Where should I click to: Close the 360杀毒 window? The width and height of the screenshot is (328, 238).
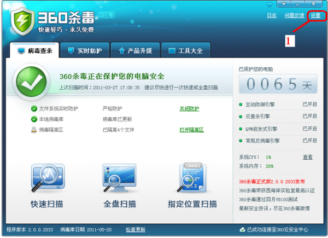point(313,4)
